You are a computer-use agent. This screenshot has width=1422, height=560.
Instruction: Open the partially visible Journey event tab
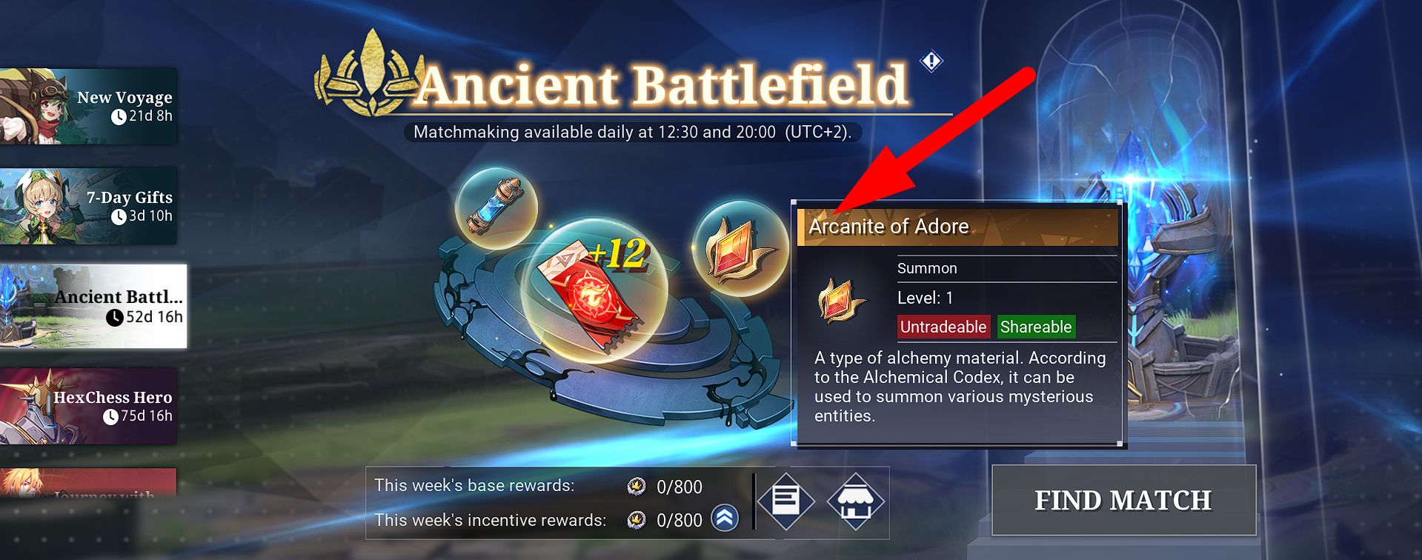(x=88, y=481)
